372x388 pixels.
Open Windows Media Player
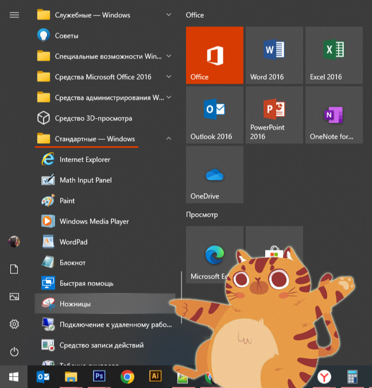[x=94, y=221]
